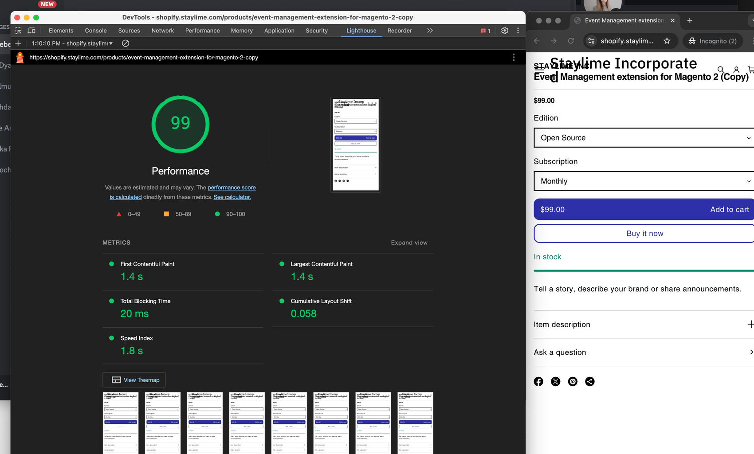Click the browser address bar showing shopify.staylim...

point(631,41)
